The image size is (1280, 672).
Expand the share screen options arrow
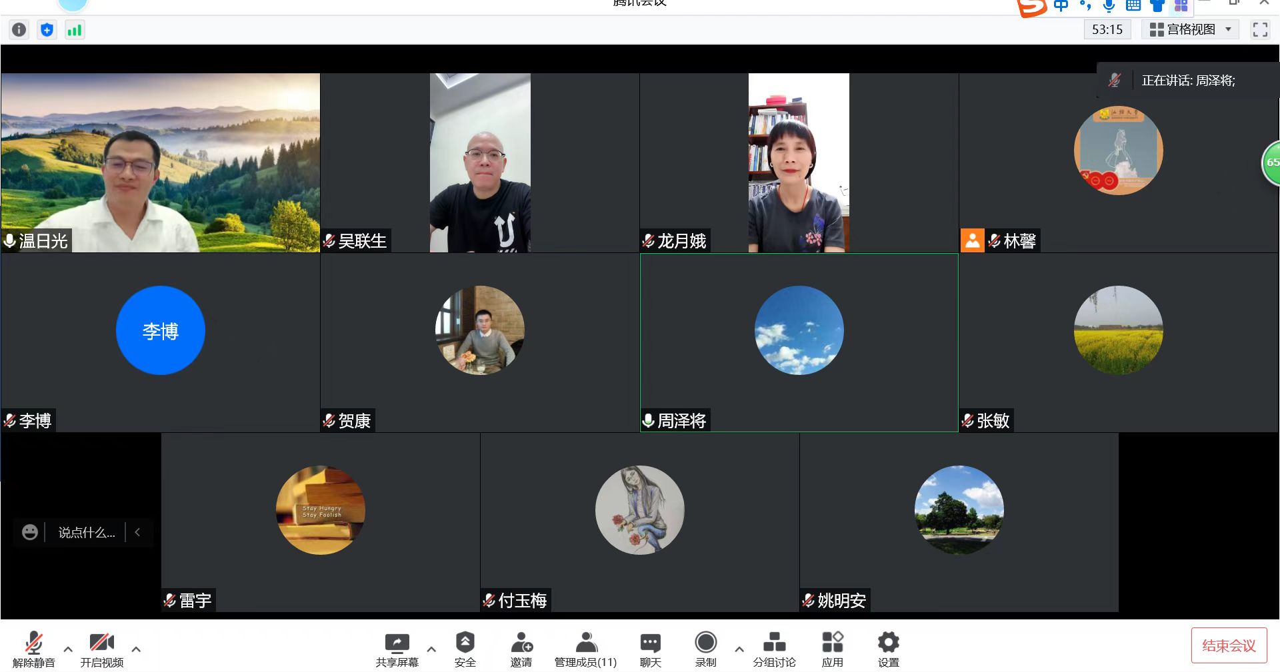431,649
